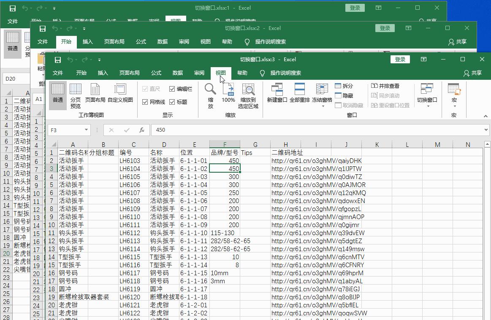Select Page Break Preview (分页预览)
This screenshot has height=320, width=491.
[76, 95]
